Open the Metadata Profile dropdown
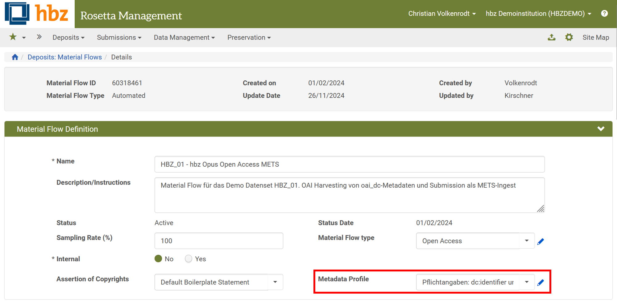This screenshot has width=617, height=301. [527, 282]
